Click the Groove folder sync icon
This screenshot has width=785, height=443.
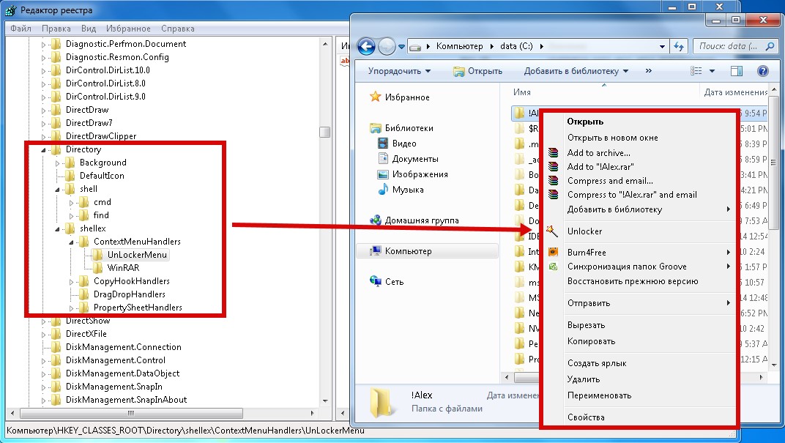(554, 267)
